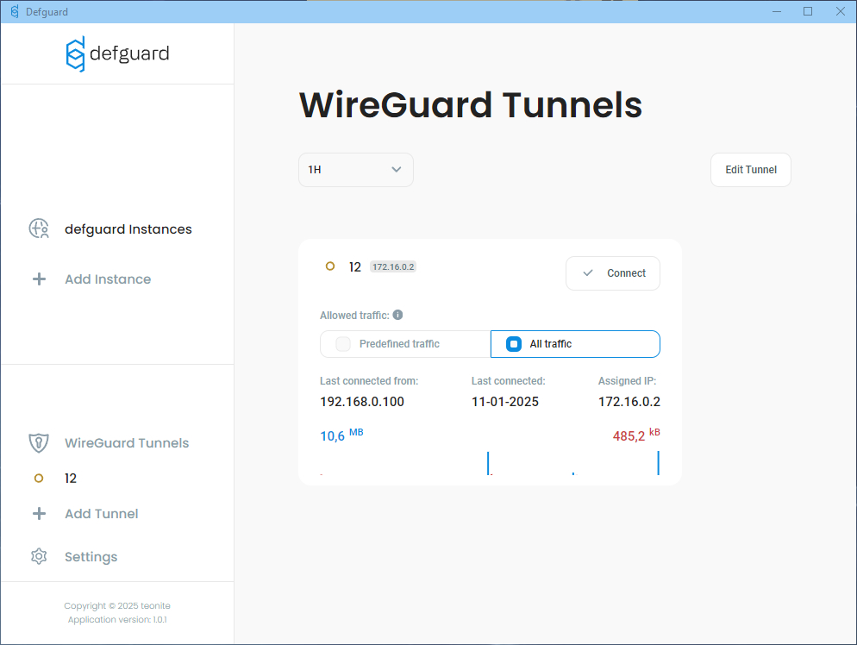This screenshot has height=645, width=857.
Task: Select Predefined traffic option
Action: 405,344
